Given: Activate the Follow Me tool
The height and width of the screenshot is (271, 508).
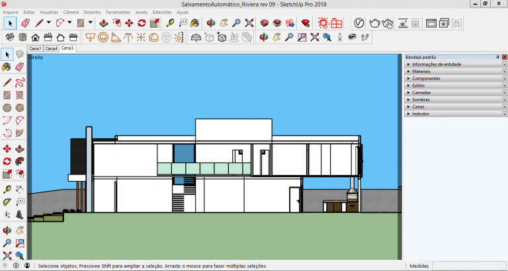Looking at the screenshot, I should [20, 161].
